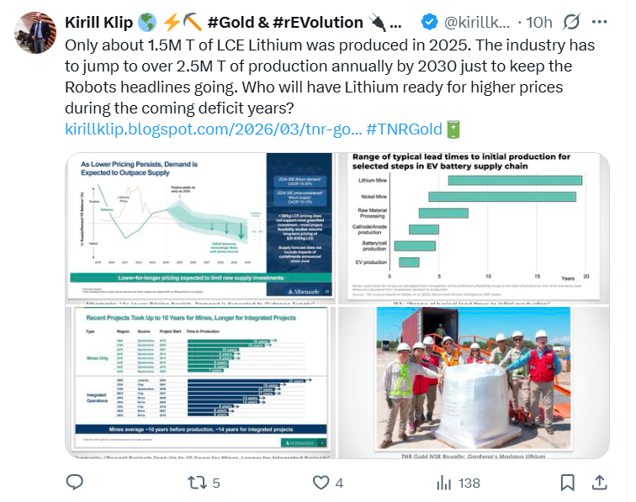Click the repost count of 5

[x=216, y=483]
